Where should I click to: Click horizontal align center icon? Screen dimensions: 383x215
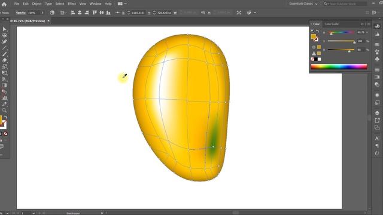coord(80,13)
